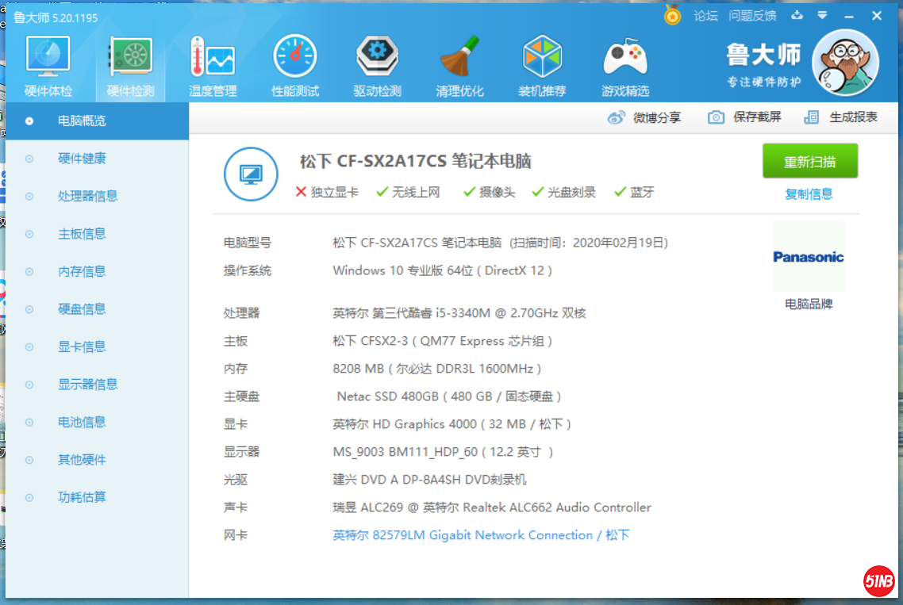
Task: Select 硬盘信息 in the sidebar
Action: 82,309
